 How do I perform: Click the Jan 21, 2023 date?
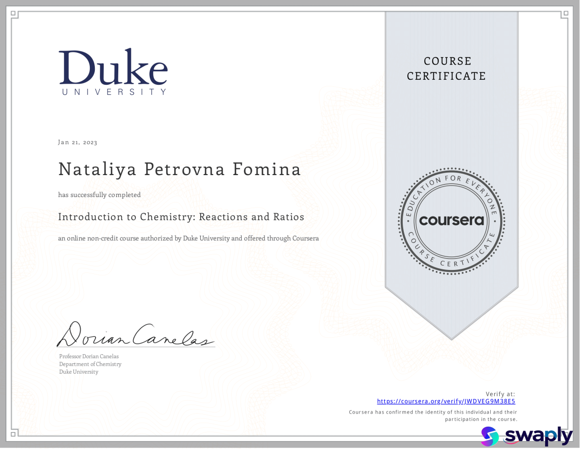click(78, 142)
